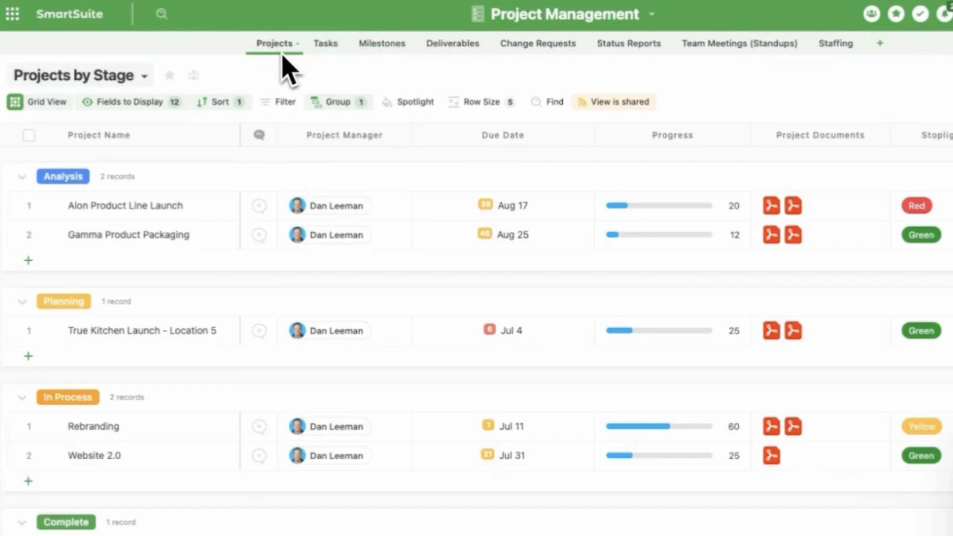Open the Sort settings
Image resolution: width=953 pixels, height=536 pixels.
tap(220, 102)
